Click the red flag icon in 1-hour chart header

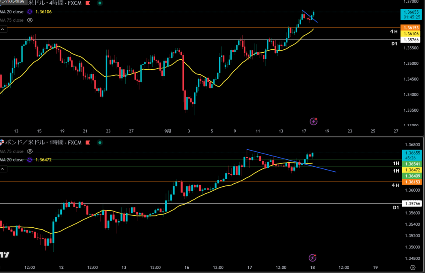coord(88,143)
